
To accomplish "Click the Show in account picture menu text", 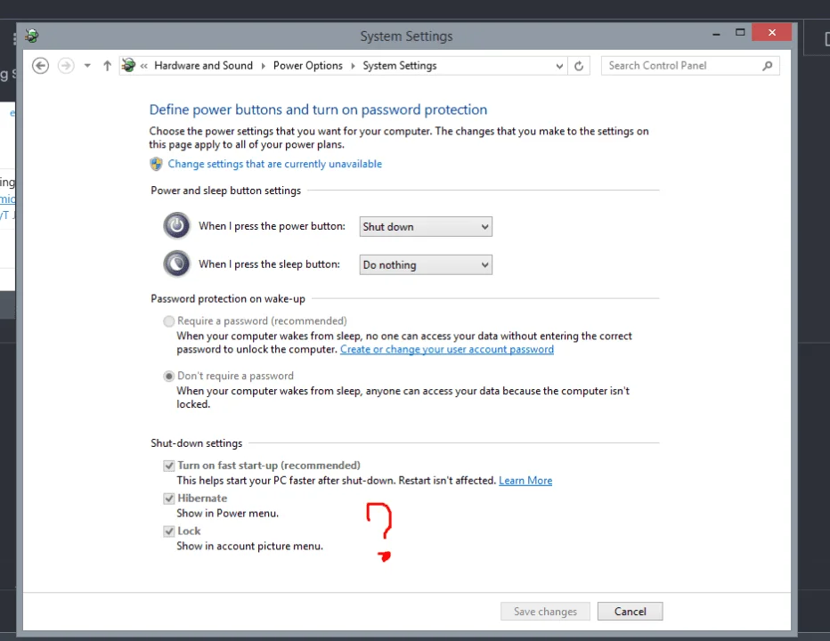I will [249, 547].
